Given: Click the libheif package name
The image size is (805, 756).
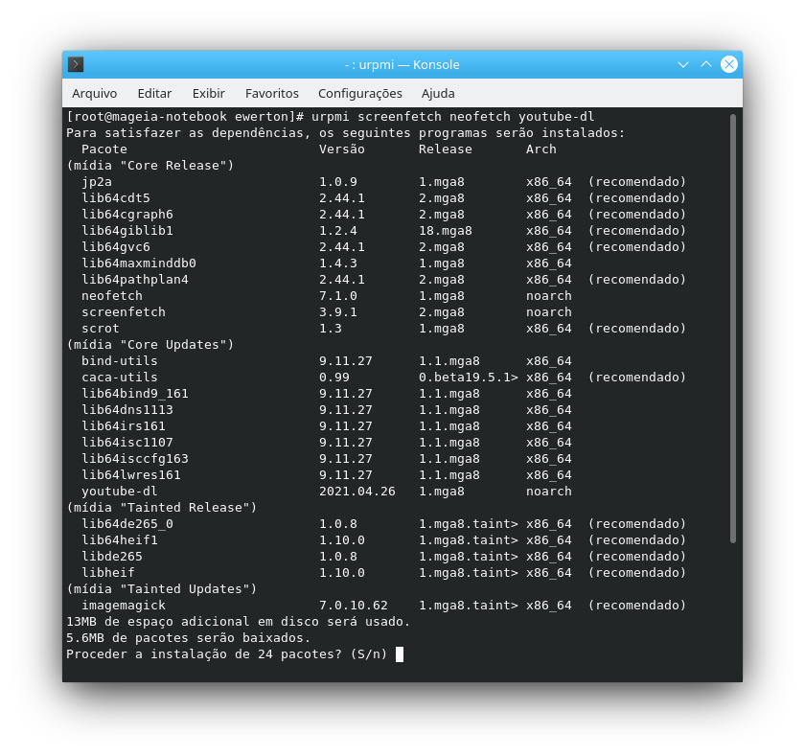Looking at the screenshot, I should pyautogui.click(x=107, y=573).
